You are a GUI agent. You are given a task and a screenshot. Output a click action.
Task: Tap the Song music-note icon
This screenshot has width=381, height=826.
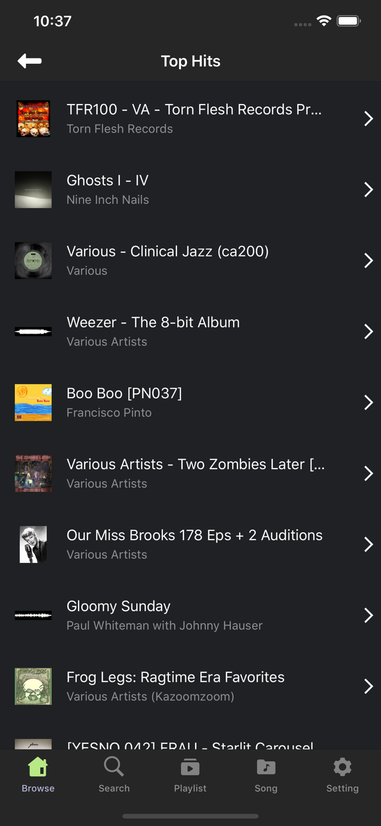(x=266, y=767)
